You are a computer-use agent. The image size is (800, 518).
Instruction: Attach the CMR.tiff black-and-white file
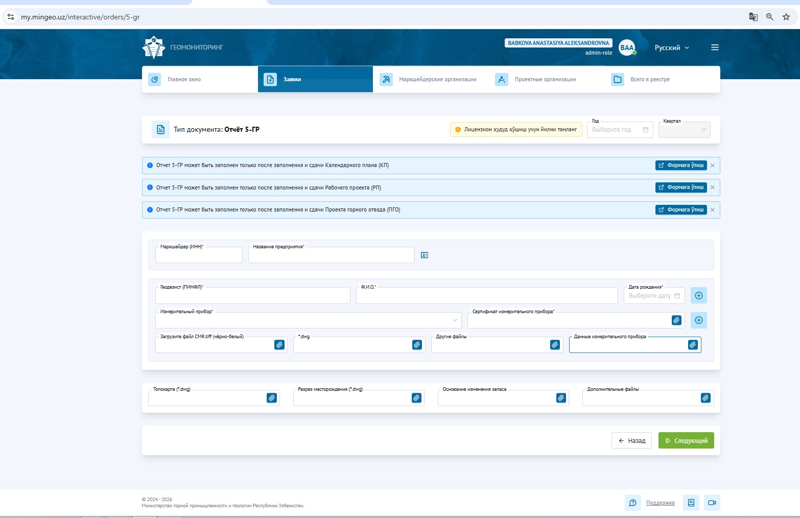click(x=279, y=345)
